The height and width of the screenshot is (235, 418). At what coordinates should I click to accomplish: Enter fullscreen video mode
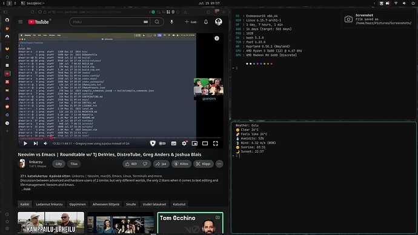pyautogui.click(x=216, y=144)
